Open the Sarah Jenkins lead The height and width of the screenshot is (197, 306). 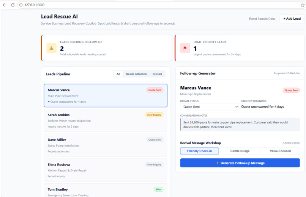click(x=106, y=120)
